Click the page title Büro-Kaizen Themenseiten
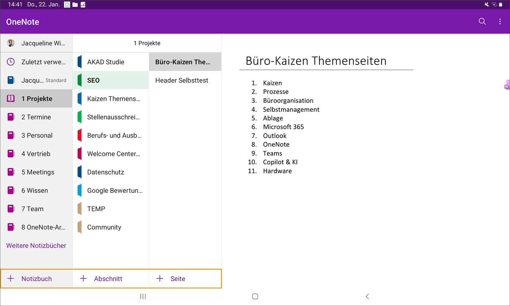 tap(316, 61)
